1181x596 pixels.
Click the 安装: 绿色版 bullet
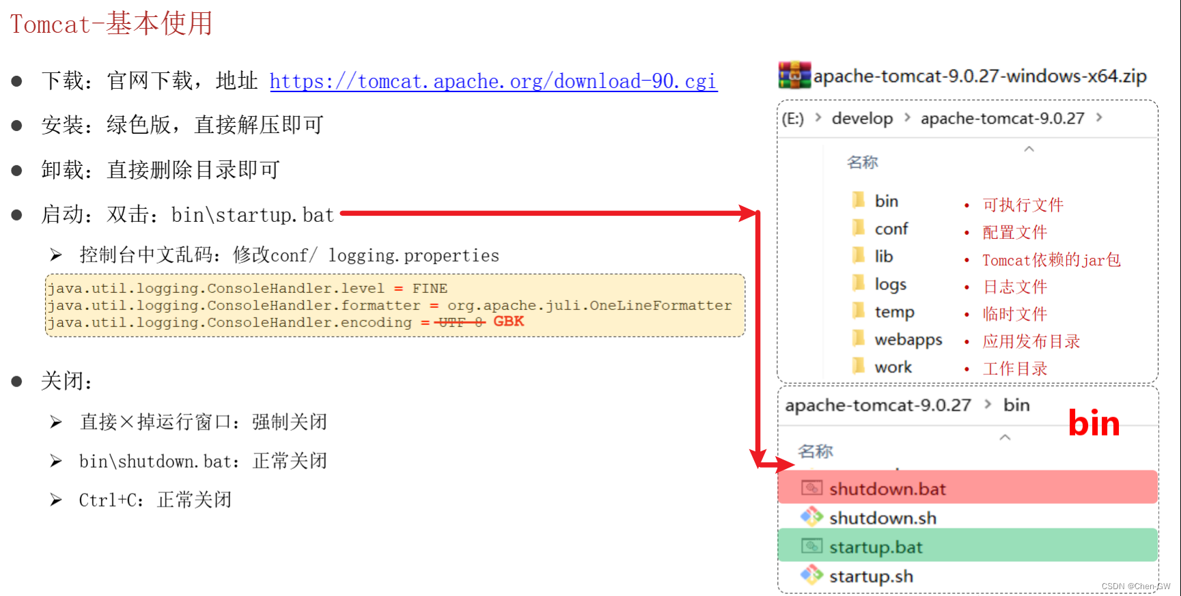click(182, 125)
